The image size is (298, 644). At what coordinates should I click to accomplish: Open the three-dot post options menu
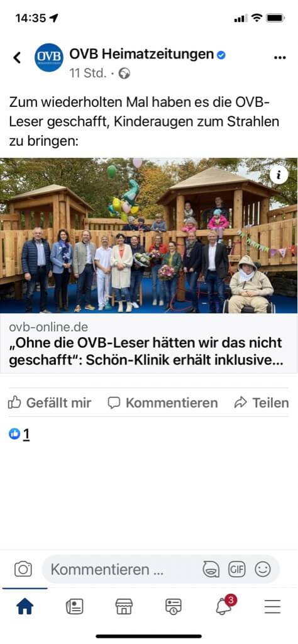point(280,57)
